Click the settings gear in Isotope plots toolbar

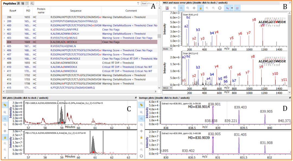141,156
